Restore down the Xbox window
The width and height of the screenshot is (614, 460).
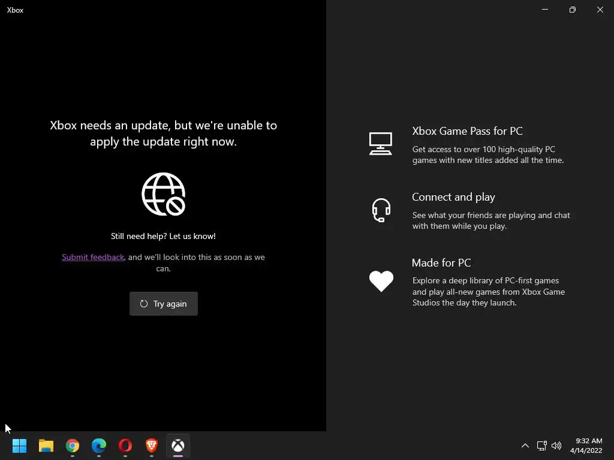coord(573,10)
